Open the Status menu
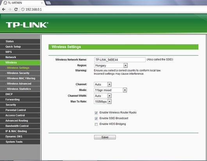 point(20,41)
